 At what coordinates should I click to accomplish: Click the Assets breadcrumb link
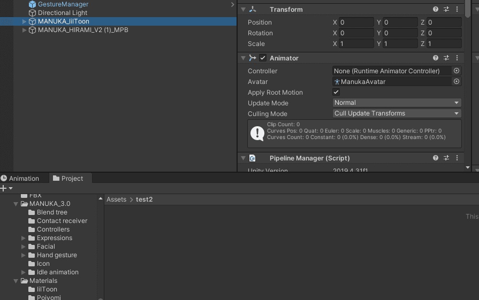pos(116,199)
